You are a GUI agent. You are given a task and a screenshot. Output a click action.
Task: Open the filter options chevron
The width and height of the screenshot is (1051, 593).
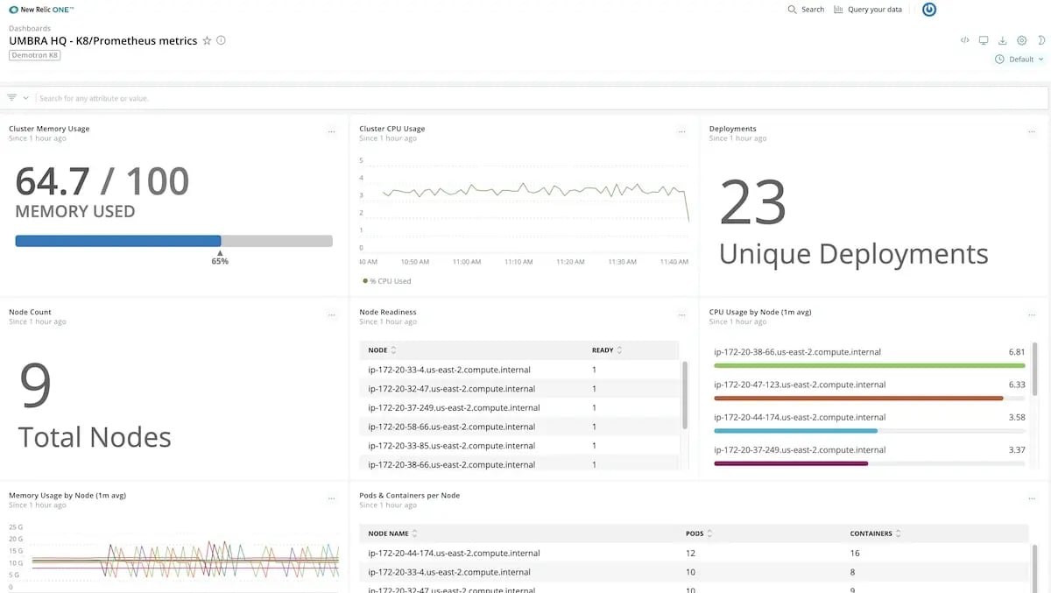25,97
